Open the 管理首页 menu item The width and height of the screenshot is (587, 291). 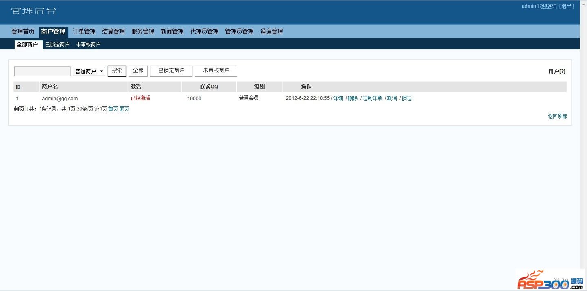click(23, 31)
